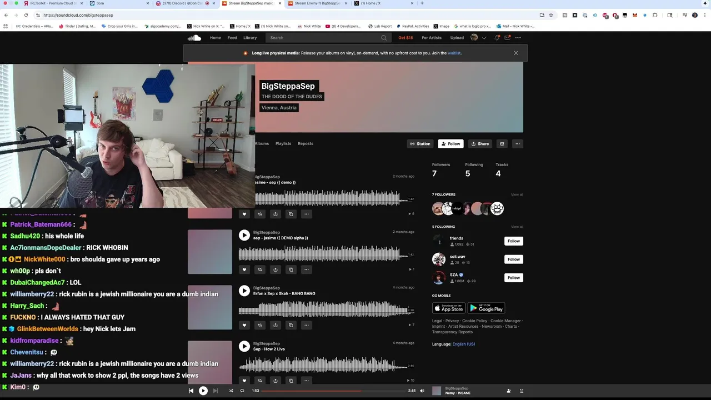Viewport: 711px width, 400px height.
Task: Mute the player volume speaker icon
Action: [422, 391]
